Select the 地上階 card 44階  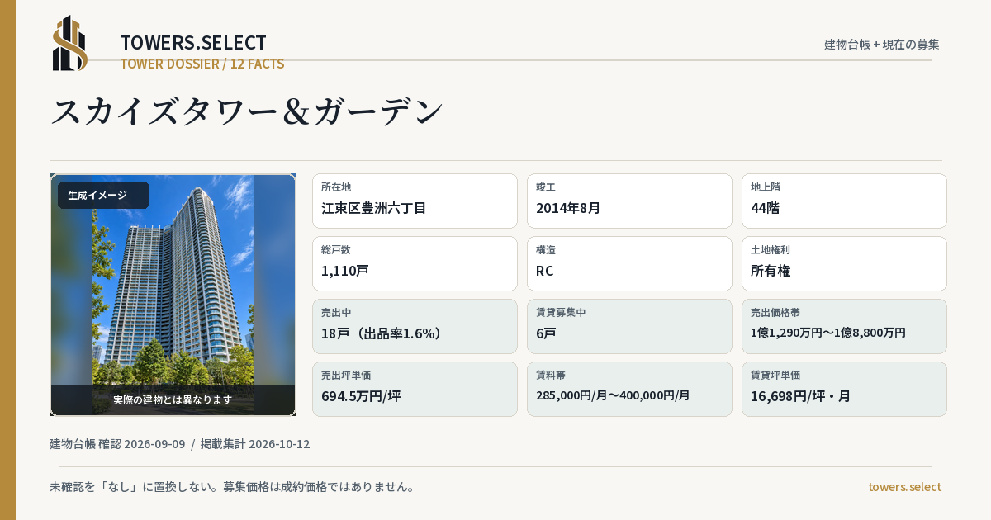844,201
